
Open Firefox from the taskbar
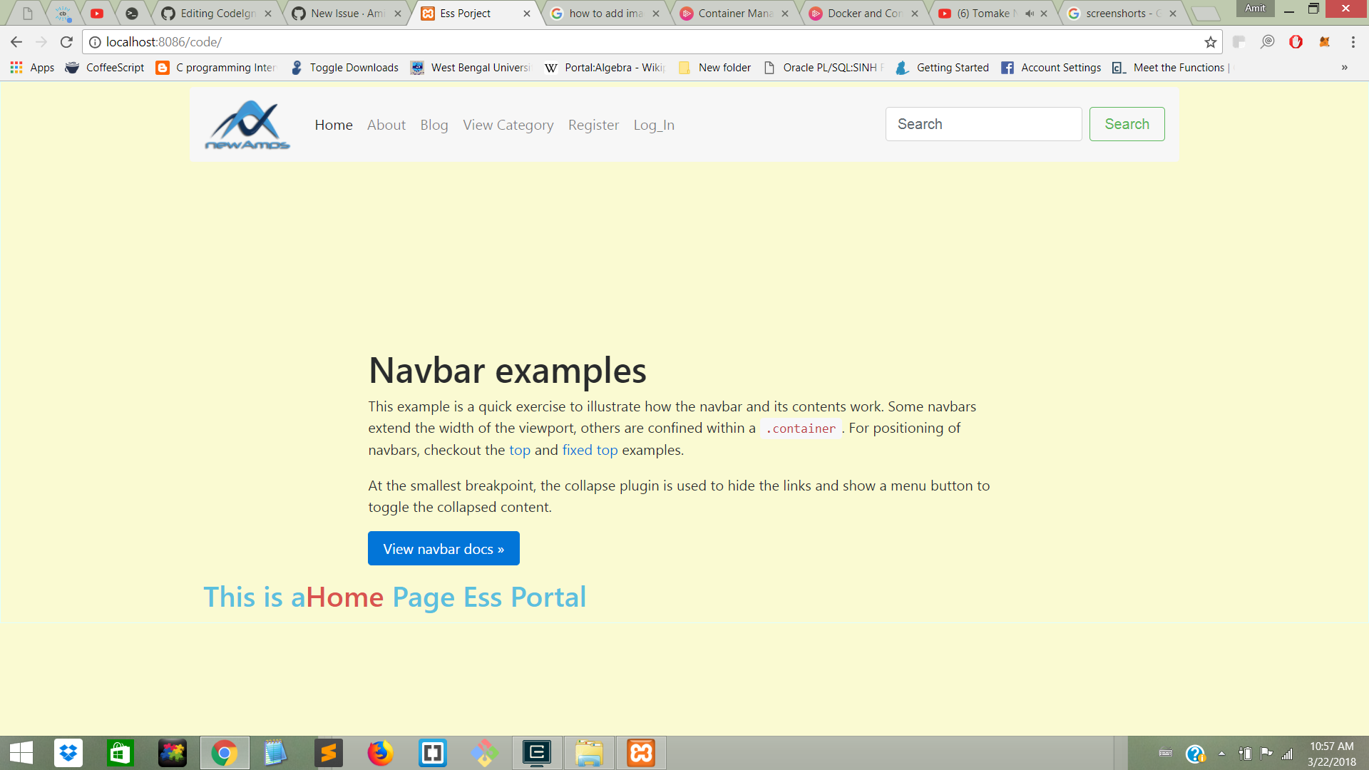380,753
